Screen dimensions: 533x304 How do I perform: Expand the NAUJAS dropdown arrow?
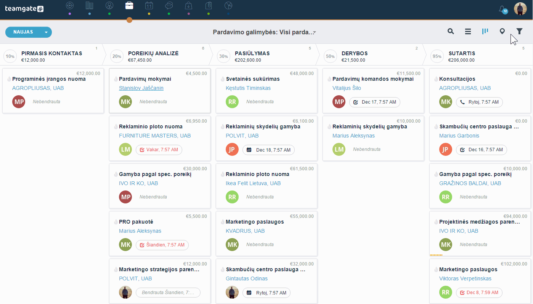pos(47,32)
